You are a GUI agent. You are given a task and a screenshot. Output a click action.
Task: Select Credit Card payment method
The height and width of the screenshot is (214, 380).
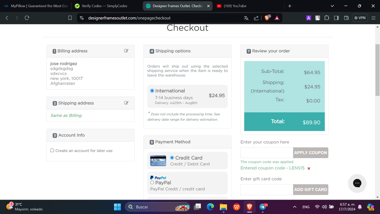172,158
